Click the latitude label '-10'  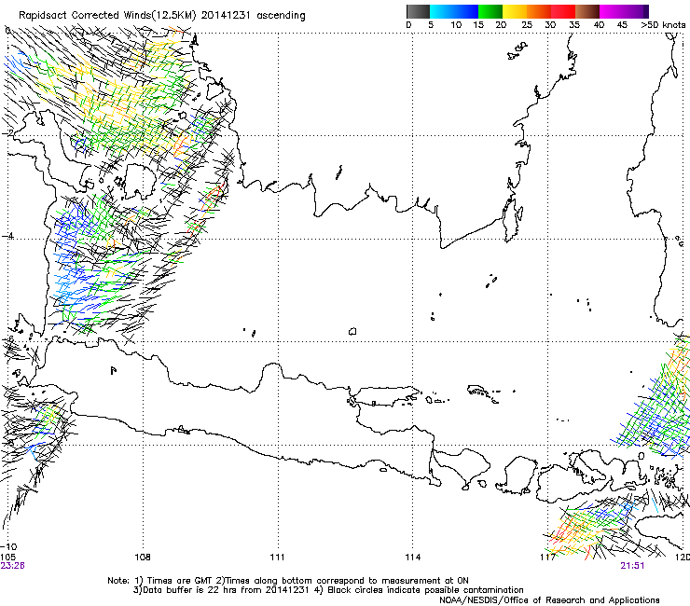(x=8, y=547)
